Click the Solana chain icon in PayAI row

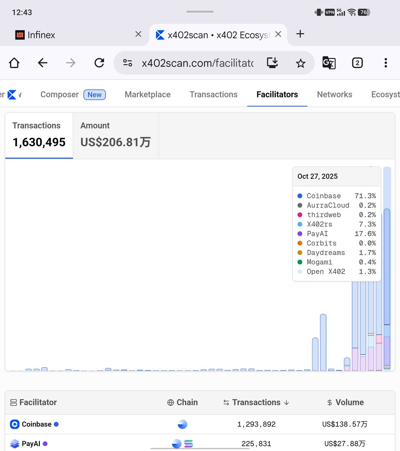[x=188, y=443]
